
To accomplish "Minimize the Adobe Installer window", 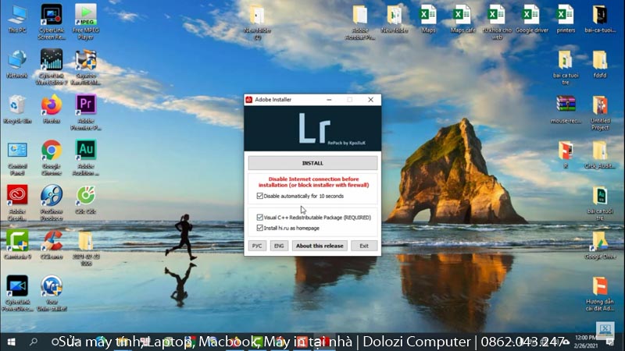I will click(x=329, y=100).
